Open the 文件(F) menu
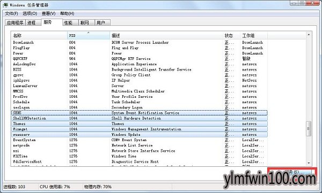 click(x=11, y=13)
